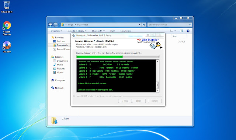
Task: Click the Size column header
Action: pyautogui.click(x=174, y=36)
